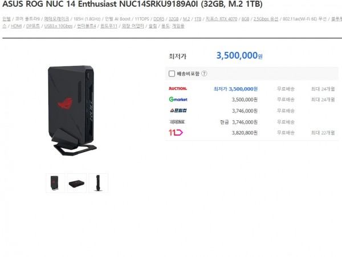
Task: Click the 3,820,800원 price on 11st row
Action: [x=245, y=133]
